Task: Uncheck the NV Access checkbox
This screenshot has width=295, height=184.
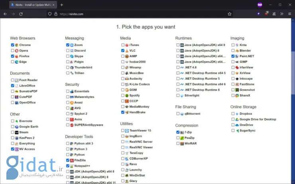Action: [x=12, y=149]
